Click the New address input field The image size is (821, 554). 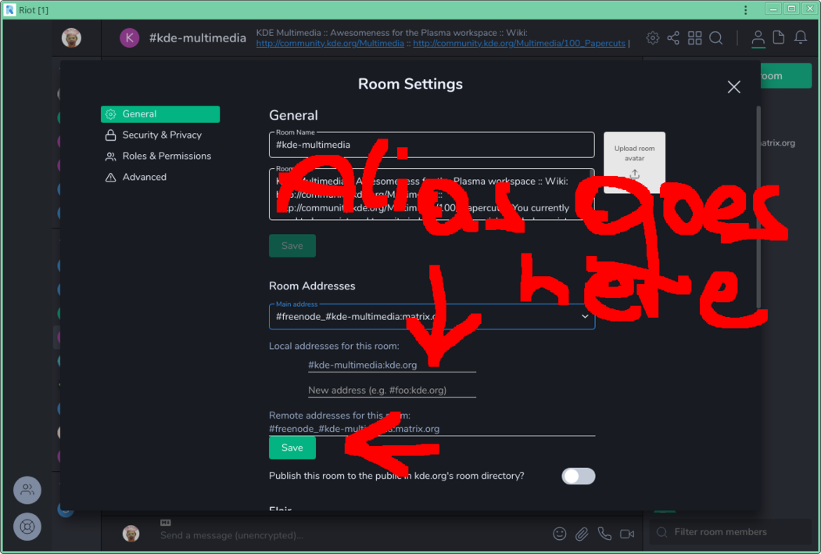pos(391,390)
